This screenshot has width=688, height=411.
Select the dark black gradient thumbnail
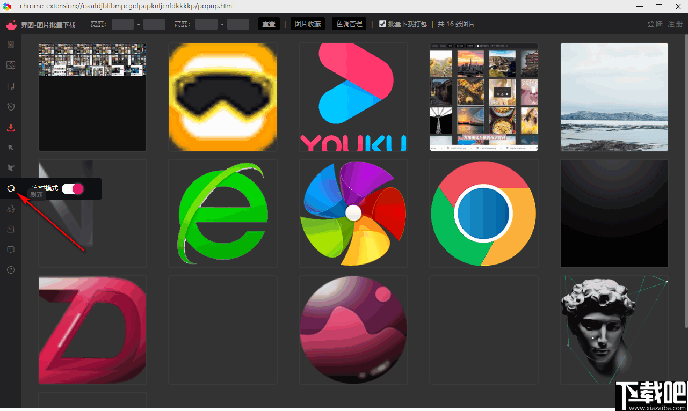(614, 214)
